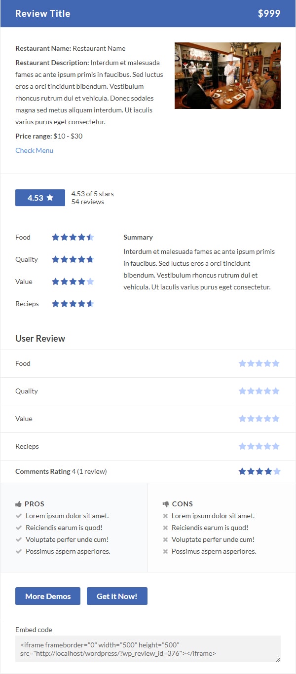Click the thumbs-down Cons icon

coord(166,504)
